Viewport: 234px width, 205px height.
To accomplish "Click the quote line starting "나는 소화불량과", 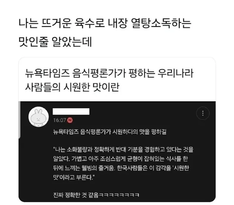I will click(x=123, y=150).
